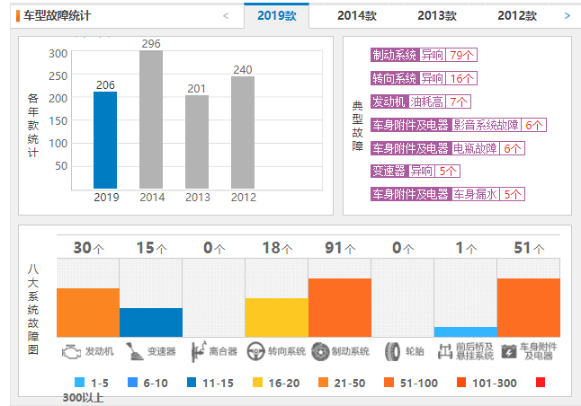Open 电瓶故障 6个 fault tag
This screenshot has width=581, height=406.
[448, 148]
